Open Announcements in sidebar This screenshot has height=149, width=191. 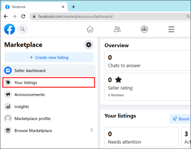click(49, 94)
